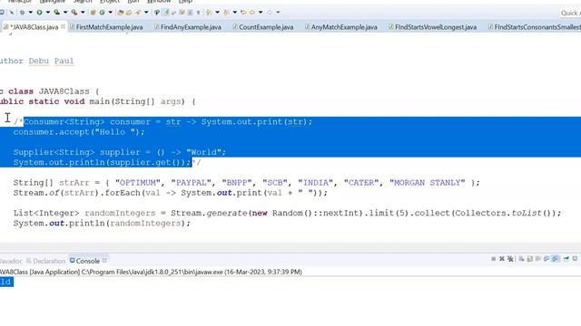Click the highlighted 'ld' console output

click(x=6, y=283)
